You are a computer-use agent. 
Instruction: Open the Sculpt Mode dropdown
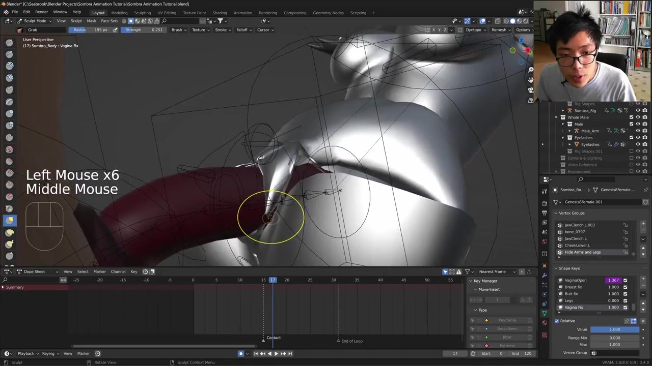(35, 21)
